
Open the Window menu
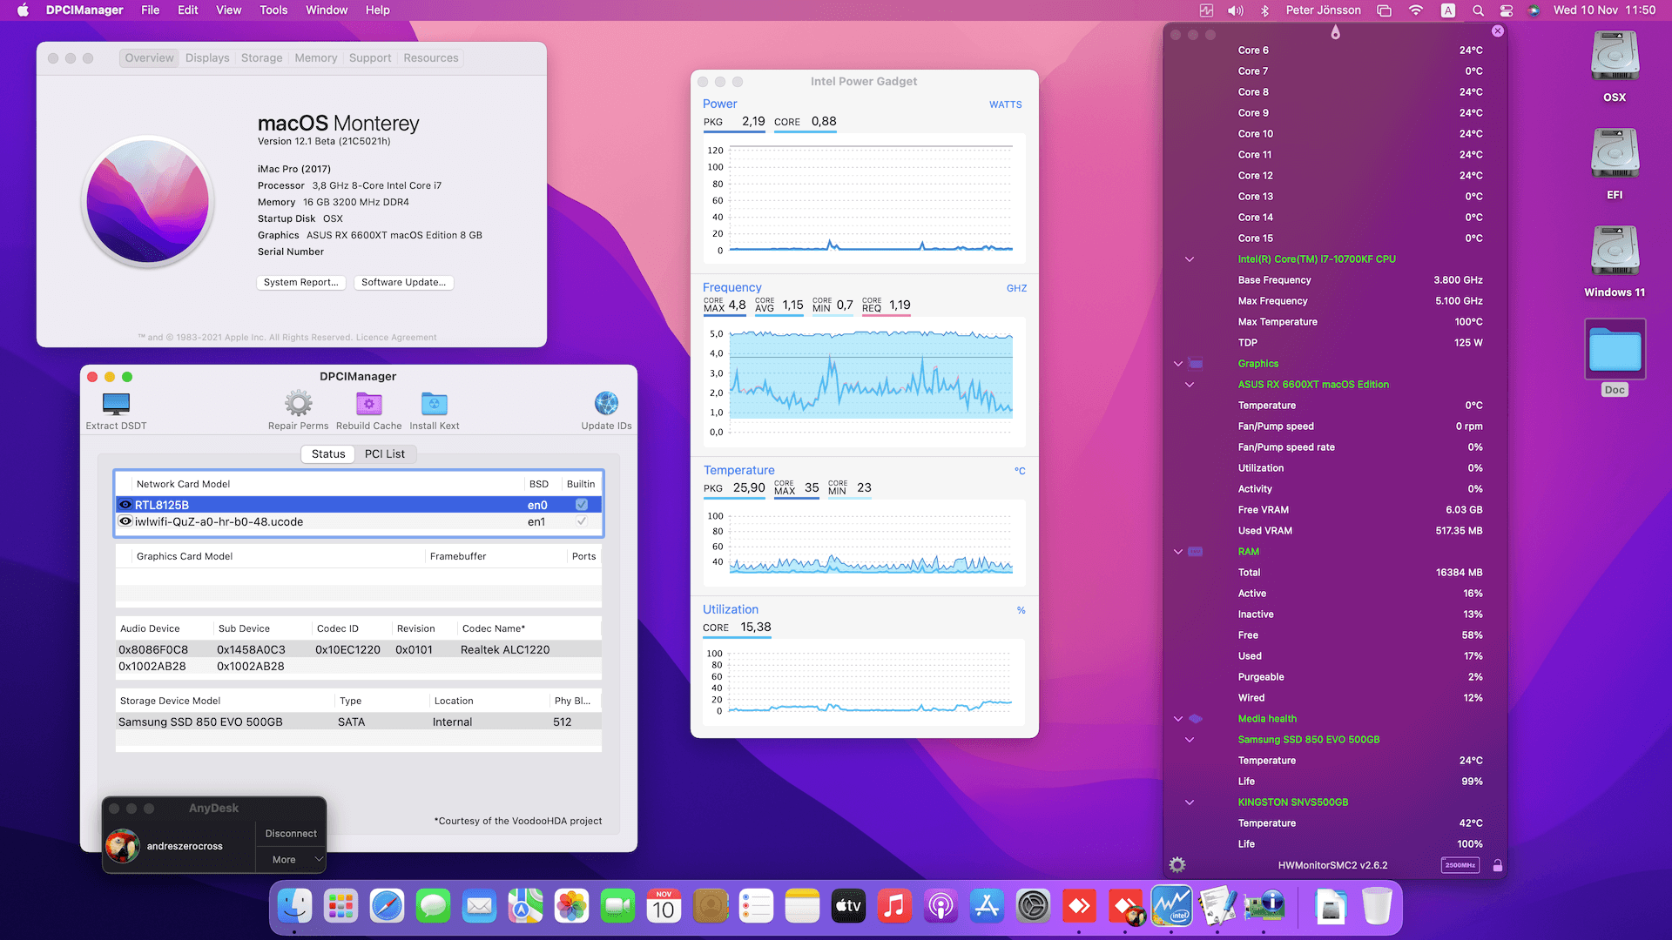click(x=327, y=10)
